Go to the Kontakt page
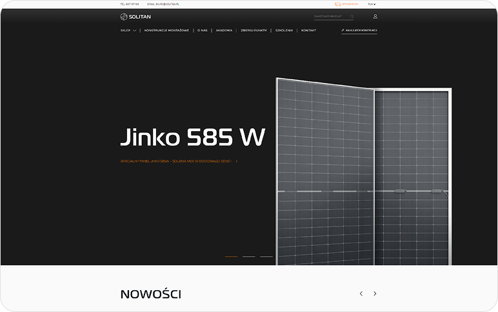 [x=308, y=30]
